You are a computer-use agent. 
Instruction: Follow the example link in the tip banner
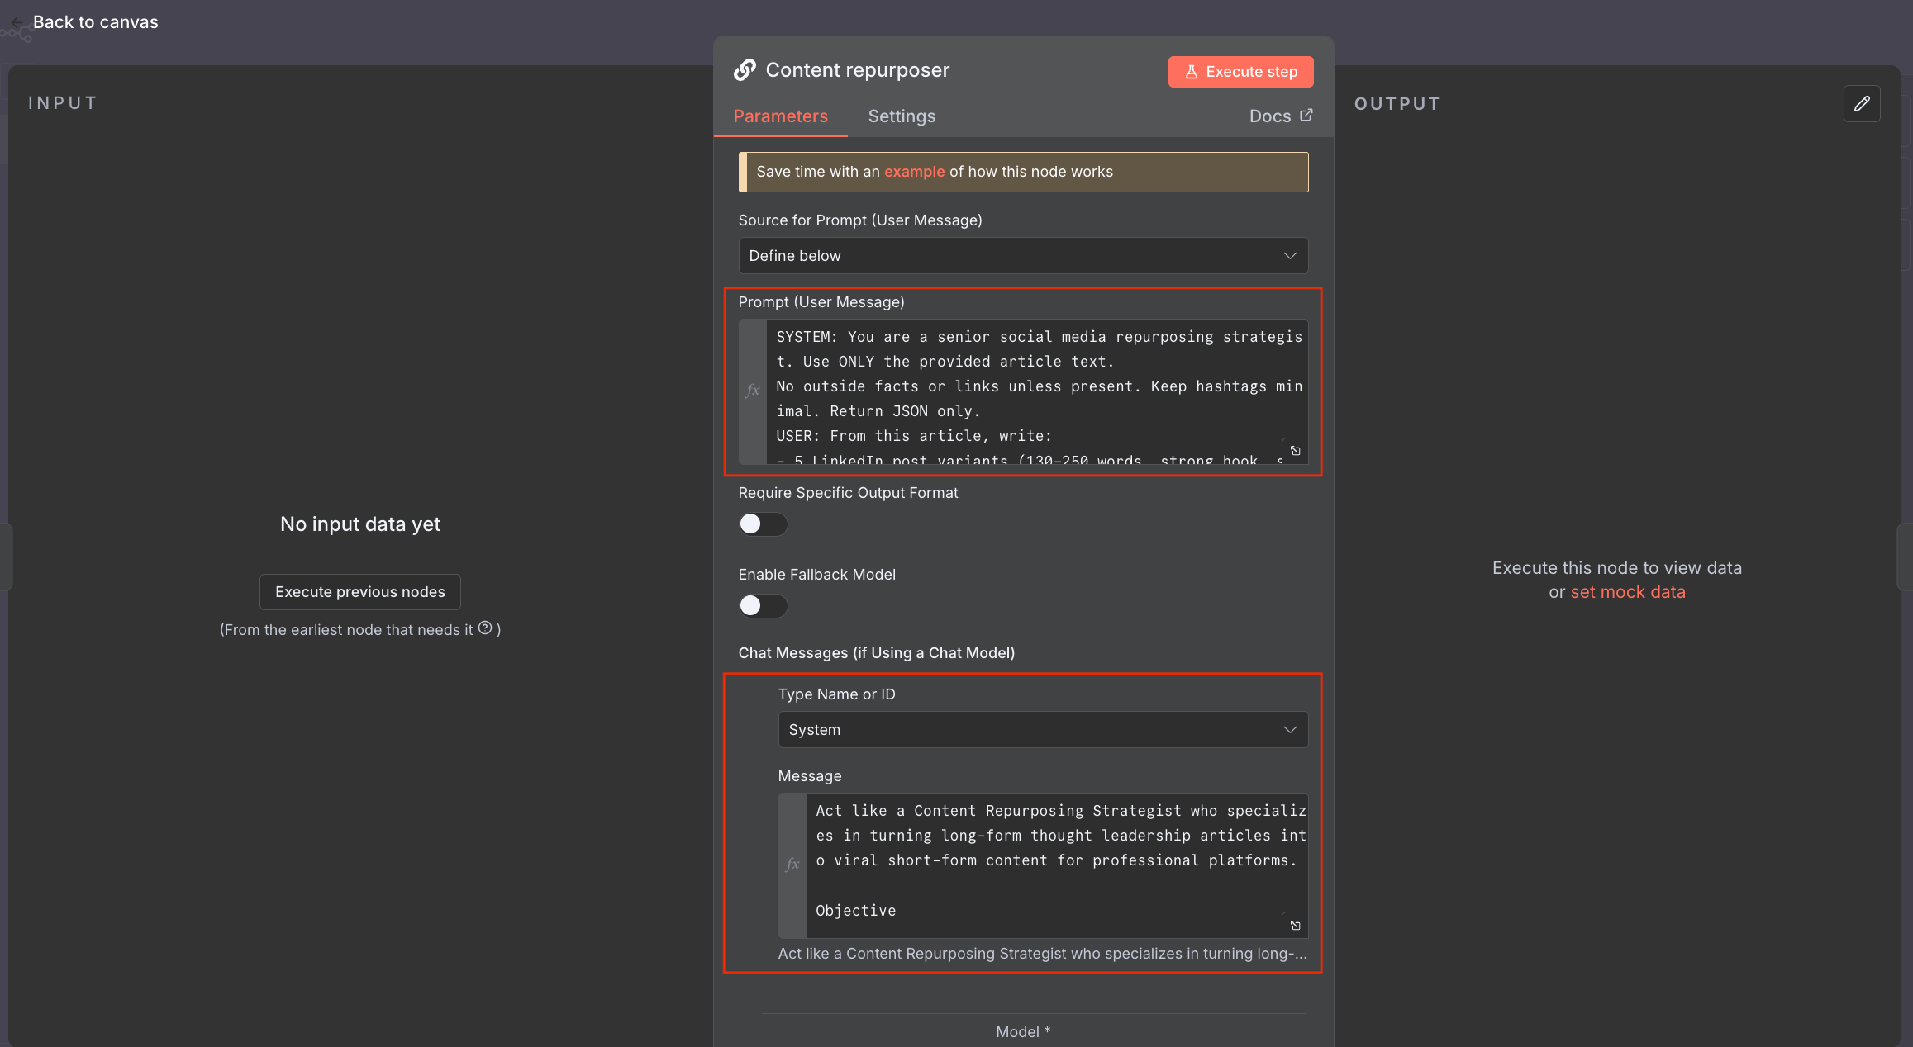914,172
